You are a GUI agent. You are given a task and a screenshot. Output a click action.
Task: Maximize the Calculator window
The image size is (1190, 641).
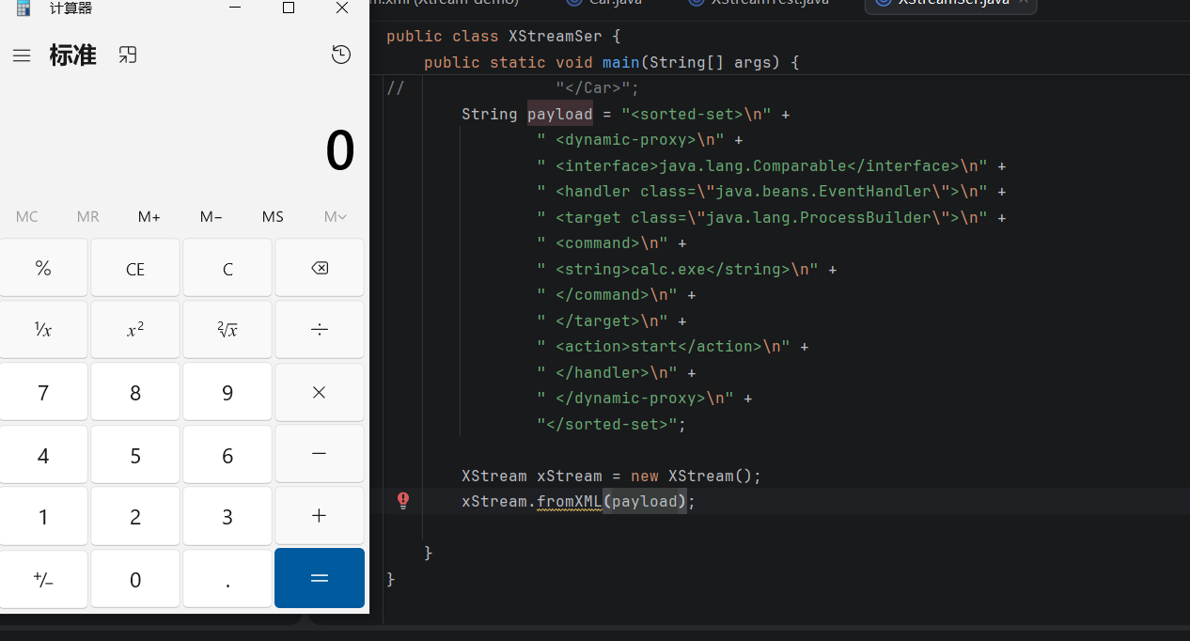click(x=289, y=8)
